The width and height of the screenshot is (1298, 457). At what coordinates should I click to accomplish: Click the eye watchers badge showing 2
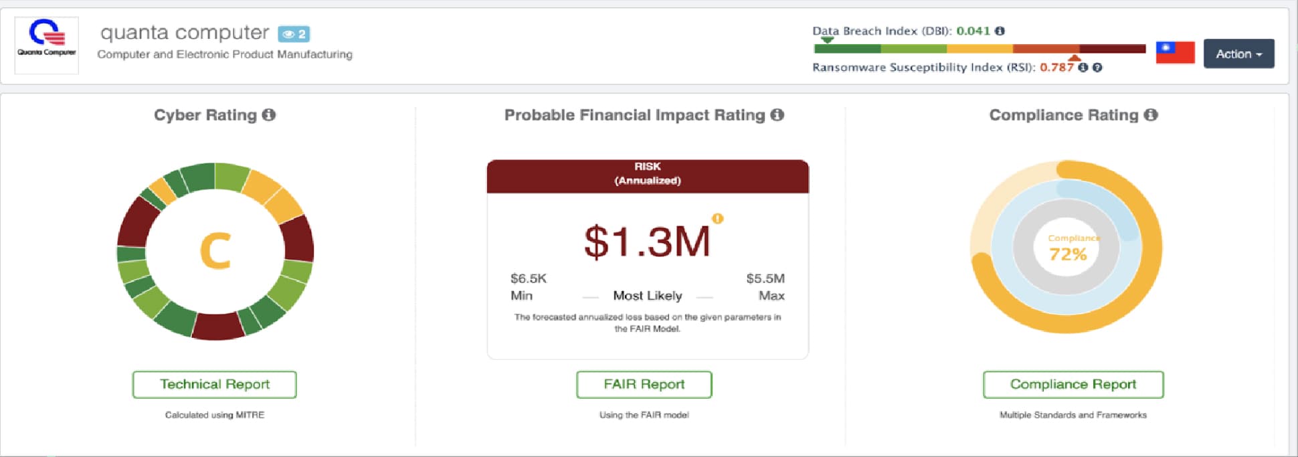(x=294, y=33)
